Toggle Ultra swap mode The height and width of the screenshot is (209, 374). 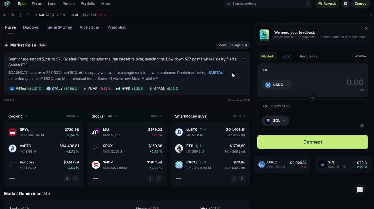pos(360,56)
